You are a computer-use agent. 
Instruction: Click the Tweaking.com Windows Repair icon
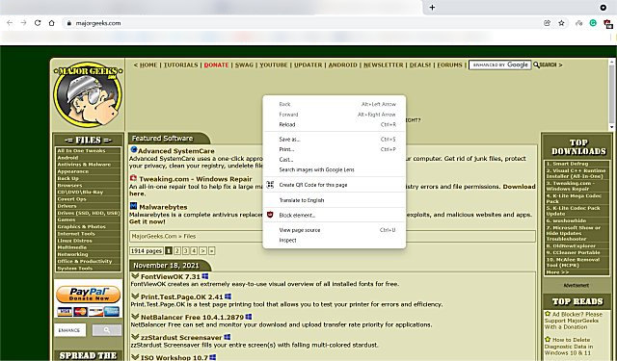133,178
